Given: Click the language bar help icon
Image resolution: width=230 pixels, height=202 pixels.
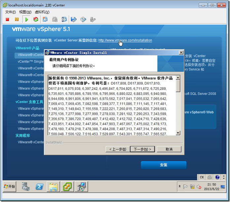Looking at the screenshot, I should click(x=217, y=177).
